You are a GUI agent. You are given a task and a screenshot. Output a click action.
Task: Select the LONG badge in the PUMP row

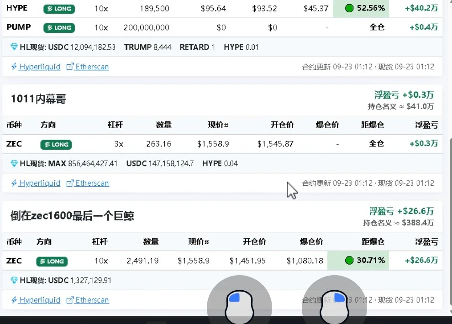click(x=59, y=28)
